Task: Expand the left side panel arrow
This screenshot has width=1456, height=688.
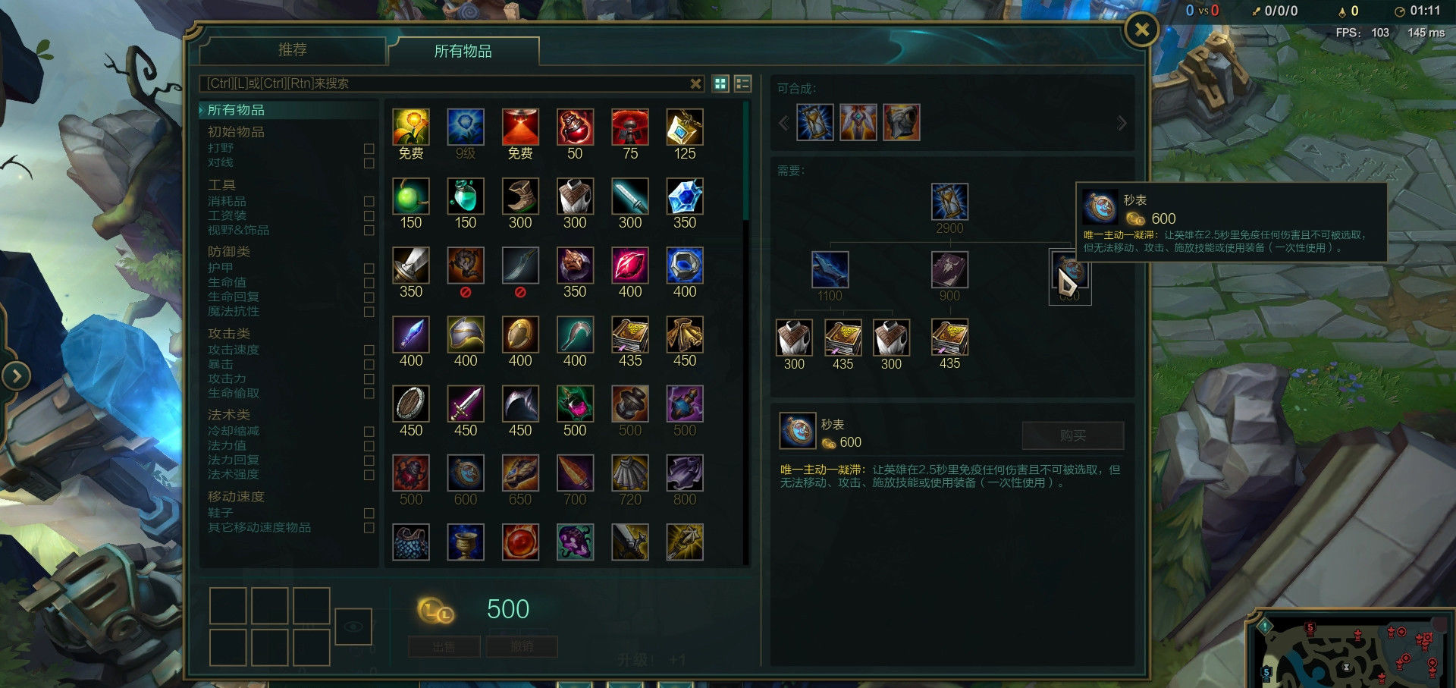Action: click(x=16, y=375)
